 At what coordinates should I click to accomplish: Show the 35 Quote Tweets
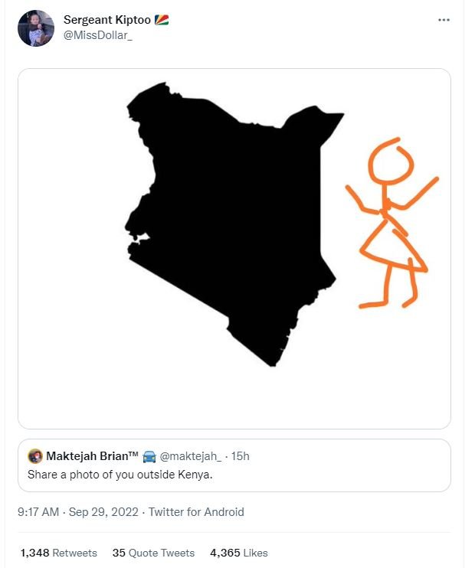point(153,553)
